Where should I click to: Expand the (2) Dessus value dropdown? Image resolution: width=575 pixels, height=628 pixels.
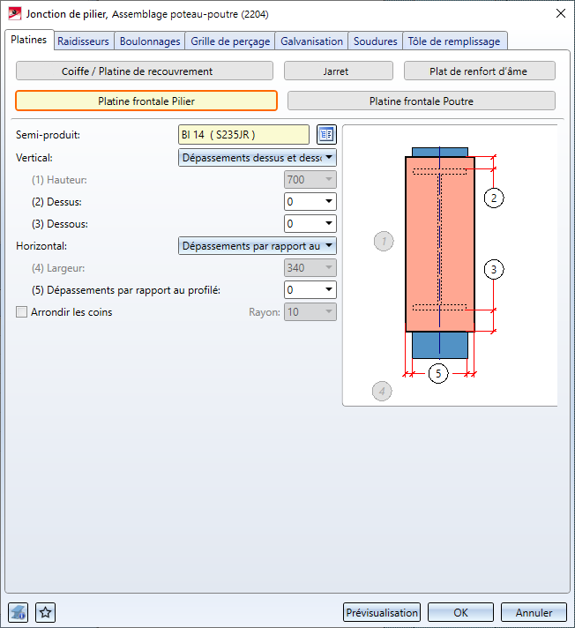[x=310, y=202]
